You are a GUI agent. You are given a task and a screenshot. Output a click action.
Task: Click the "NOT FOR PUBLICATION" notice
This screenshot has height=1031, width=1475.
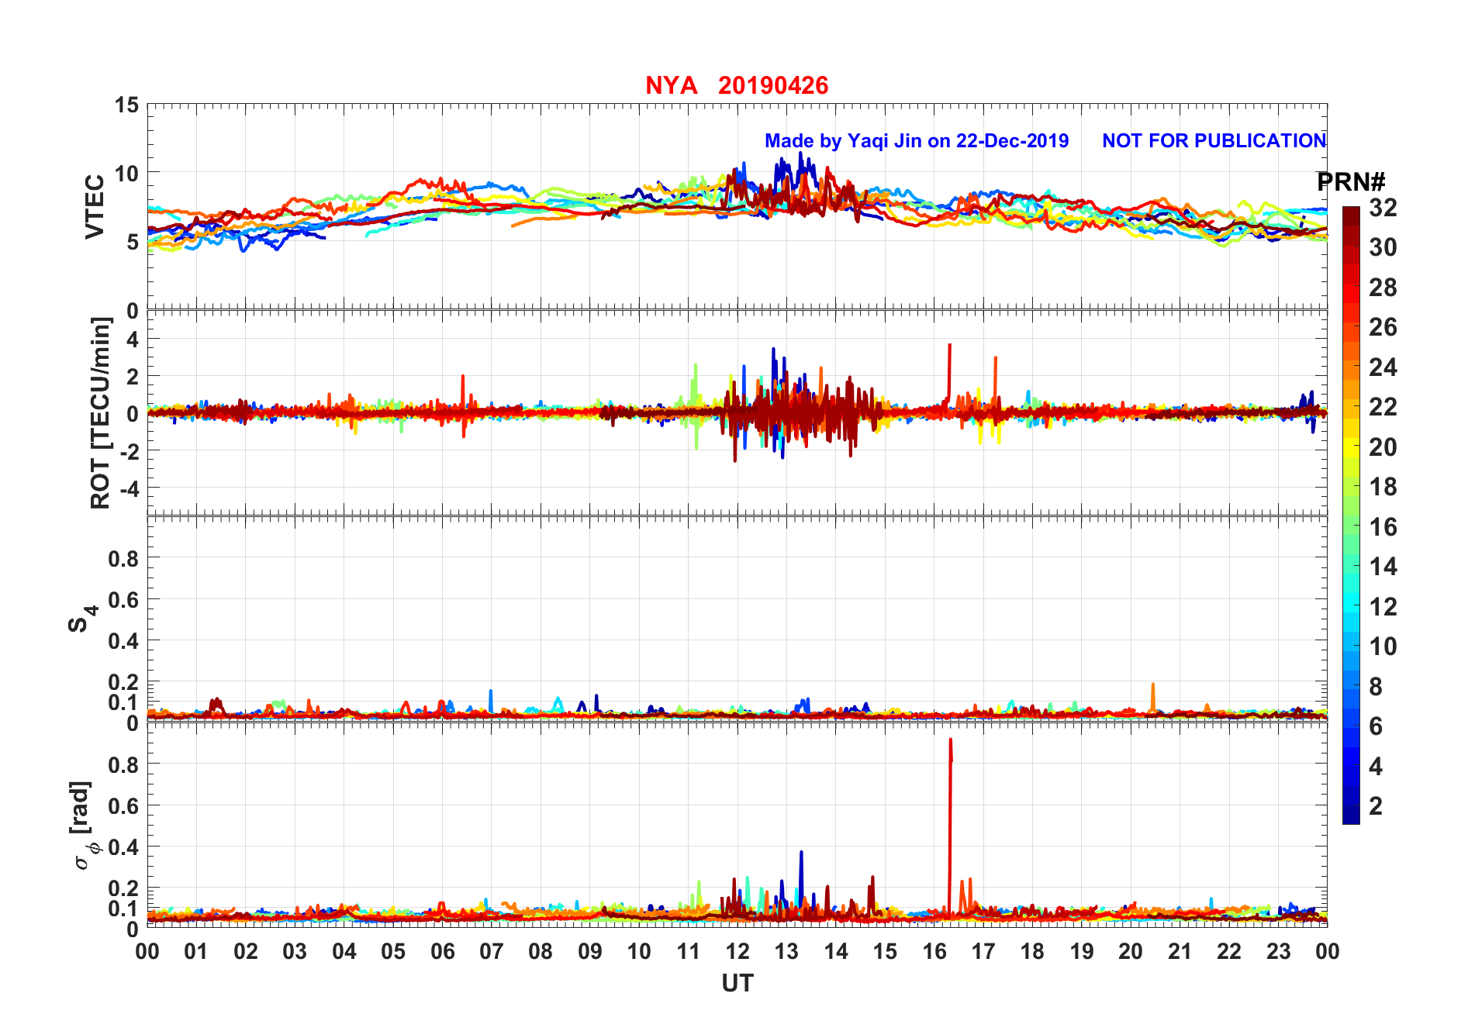(x=1214, y=141)
